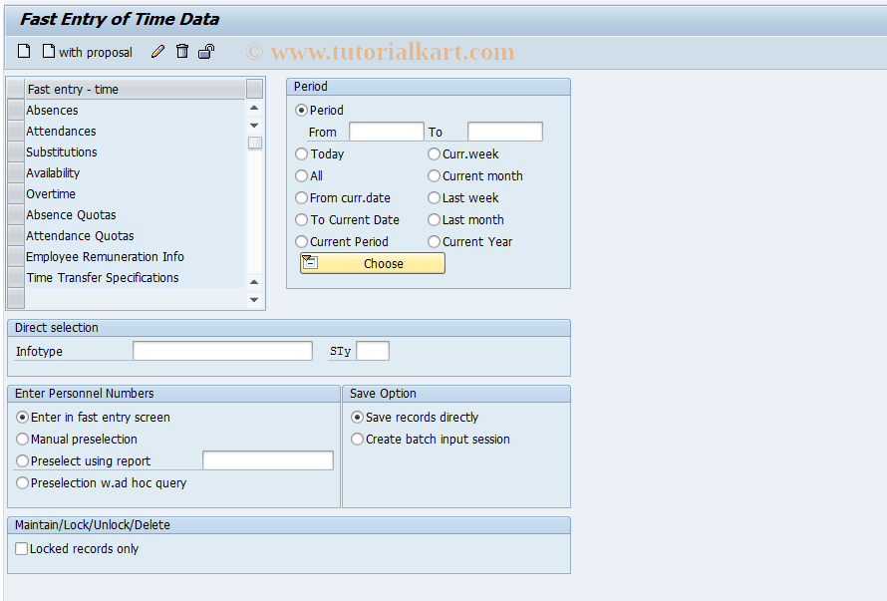Select "Create batch input session" save option
887x601 pixels.
point(357,439)
